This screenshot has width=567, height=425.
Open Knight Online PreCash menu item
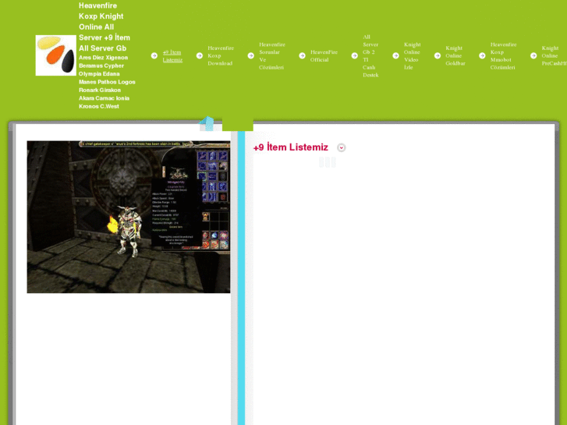pos(554,55)
